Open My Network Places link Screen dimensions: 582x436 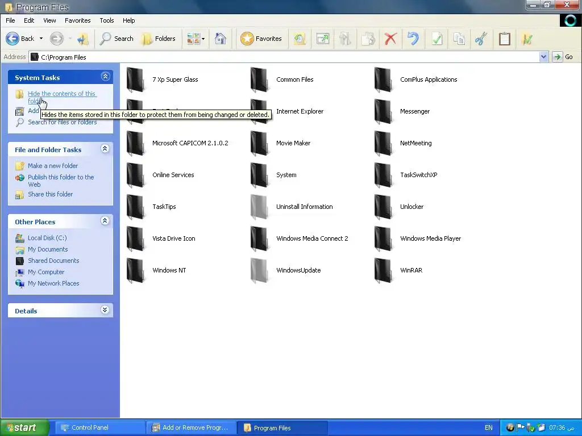(53, 283)
